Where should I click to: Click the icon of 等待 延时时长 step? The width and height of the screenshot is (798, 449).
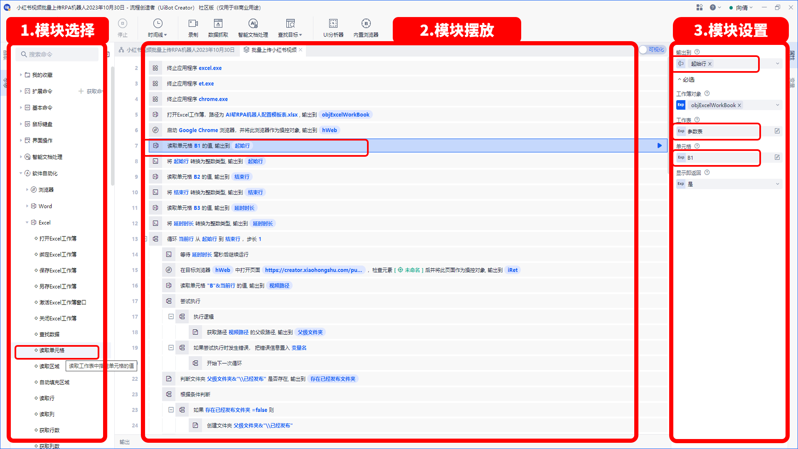coord(169,254)
